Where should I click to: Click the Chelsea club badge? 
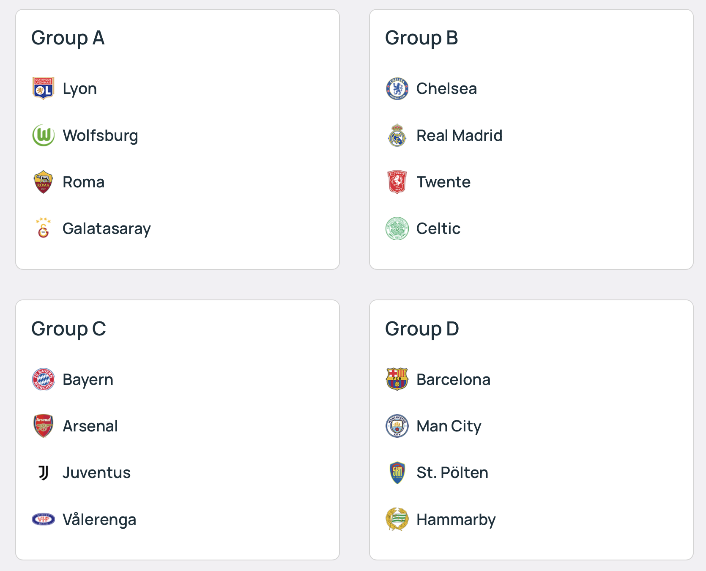[x=397, y=88]
